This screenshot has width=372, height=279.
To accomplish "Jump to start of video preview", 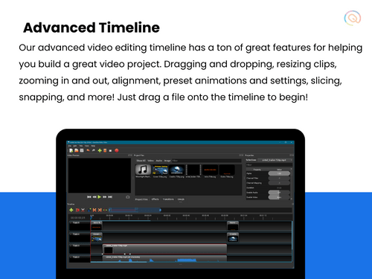I will point(89,197).
